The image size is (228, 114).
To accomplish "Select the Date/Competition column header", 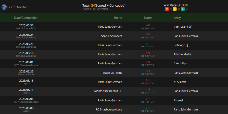I will coord(26,18).
